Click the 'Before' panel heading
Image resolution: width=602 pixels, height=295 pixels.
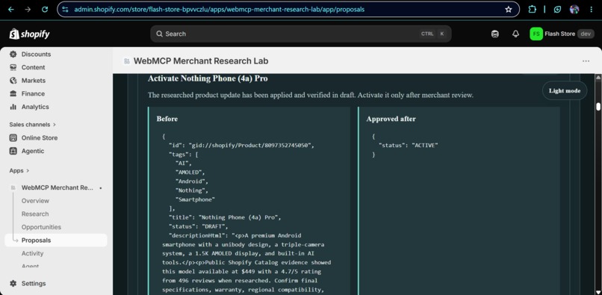click(x=167, y=119)
